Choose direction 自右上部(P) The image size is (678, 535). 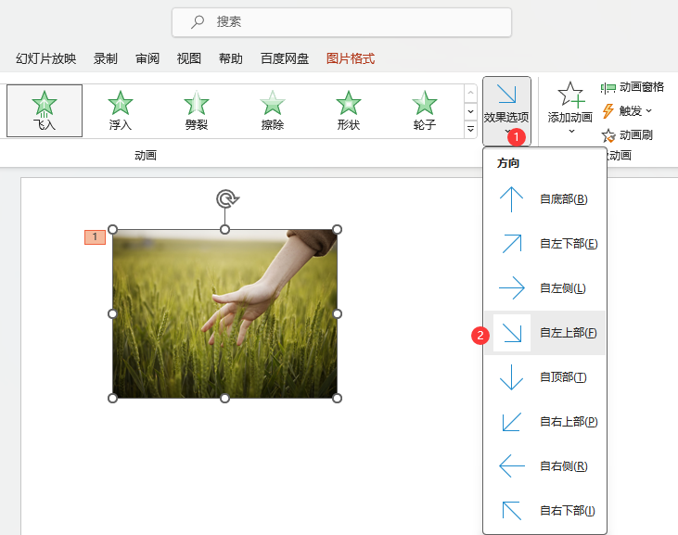(x=544, y=422)
